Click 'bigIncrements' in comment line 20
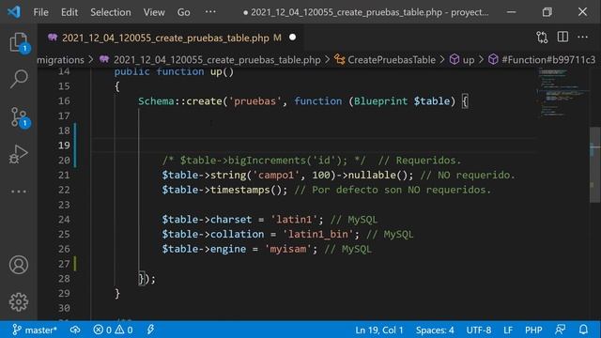This screenshot has height=338, width=601. pyautogui.click(x=267, y=161)
